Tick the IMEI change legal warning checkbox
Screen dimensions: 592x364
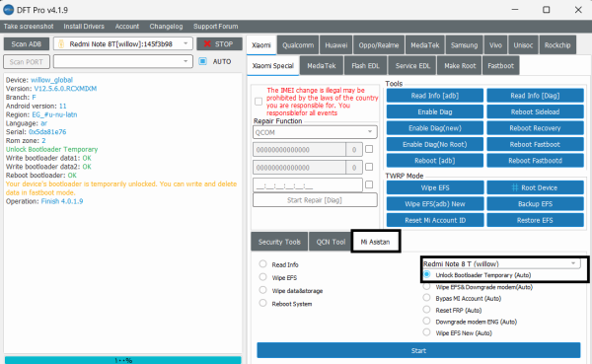point(259,102)
